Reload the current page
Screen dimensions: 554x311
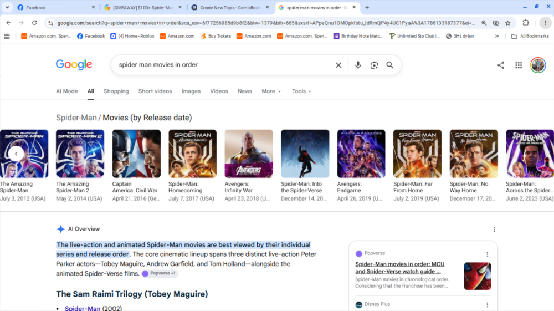(x=34, y=23)
